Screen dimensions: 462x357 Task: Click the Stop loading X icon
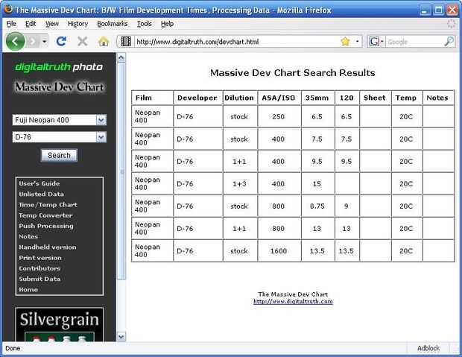(83, 42)
